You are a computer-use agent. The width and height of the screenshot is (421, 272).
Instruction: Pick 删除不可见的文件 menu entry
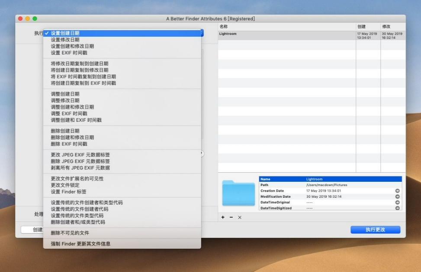(x=122, y=233)
